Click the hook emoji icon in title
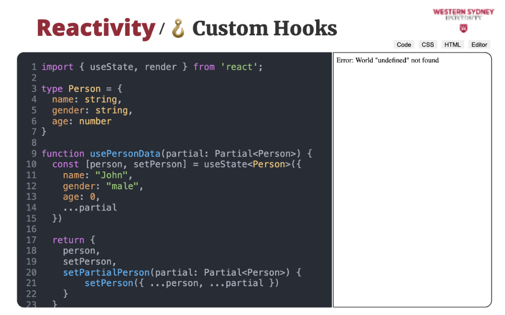505x315 pixels. pyautogui.click(x=178, y=28)
